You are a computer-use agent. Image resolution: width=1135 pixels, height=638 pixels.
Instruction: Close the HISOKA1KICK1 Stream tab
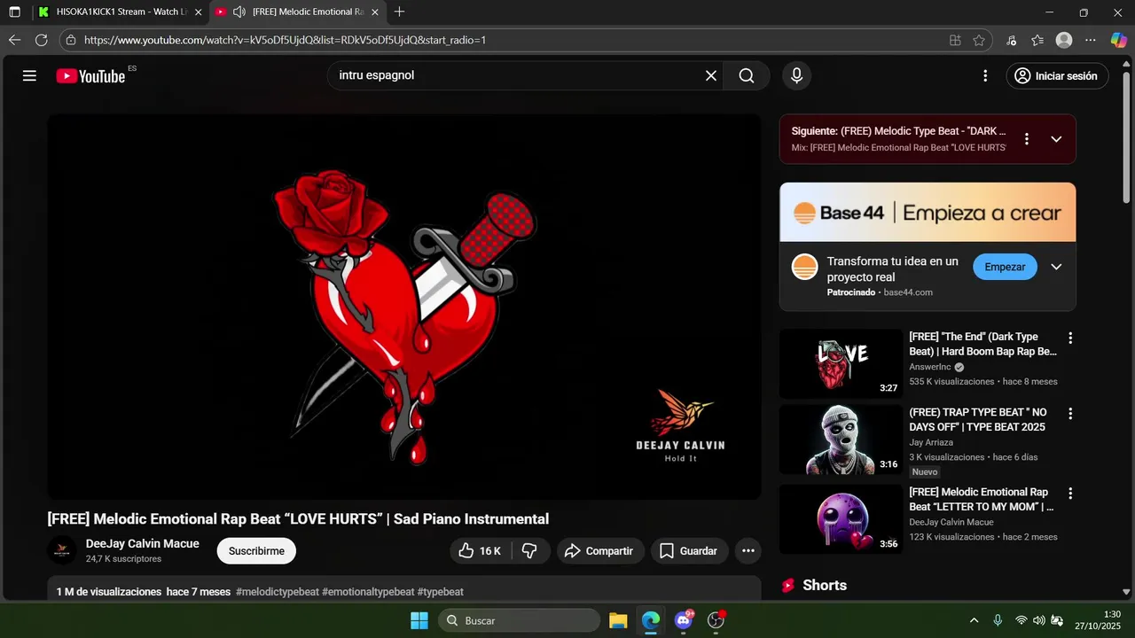tap(198, 12)
